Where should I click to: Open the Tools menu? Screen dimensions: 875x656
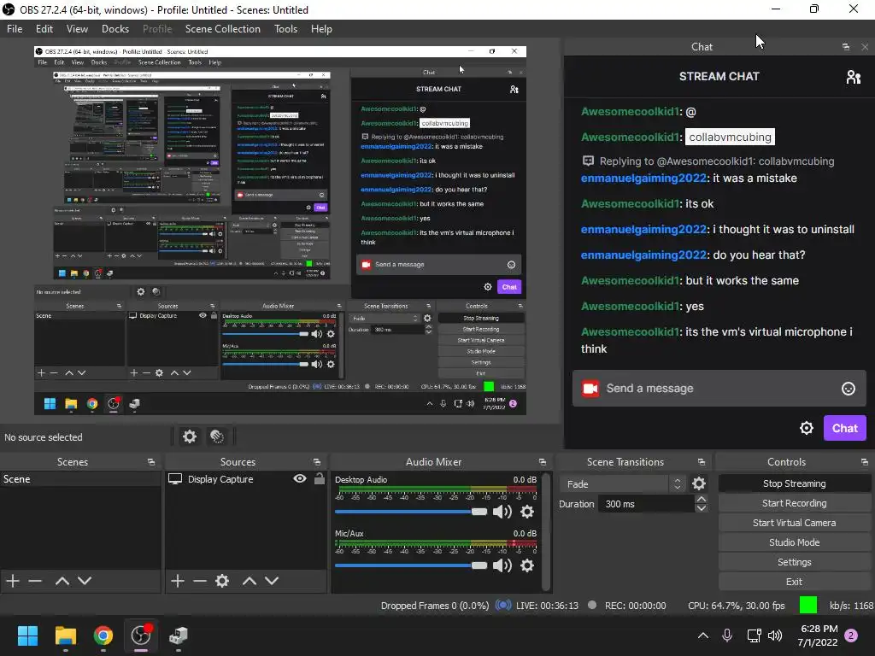tap(285, 29)
